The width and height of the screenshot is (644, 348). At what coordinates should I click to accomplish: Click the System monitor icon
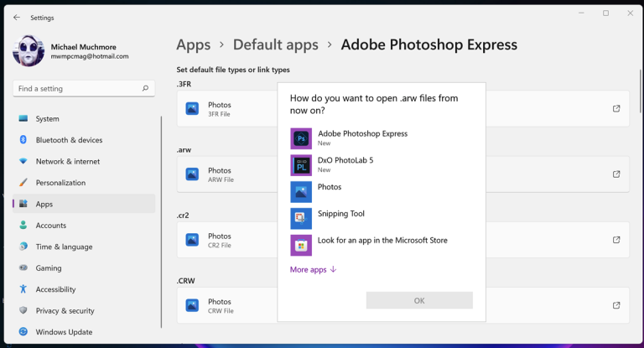click(23, 118)
